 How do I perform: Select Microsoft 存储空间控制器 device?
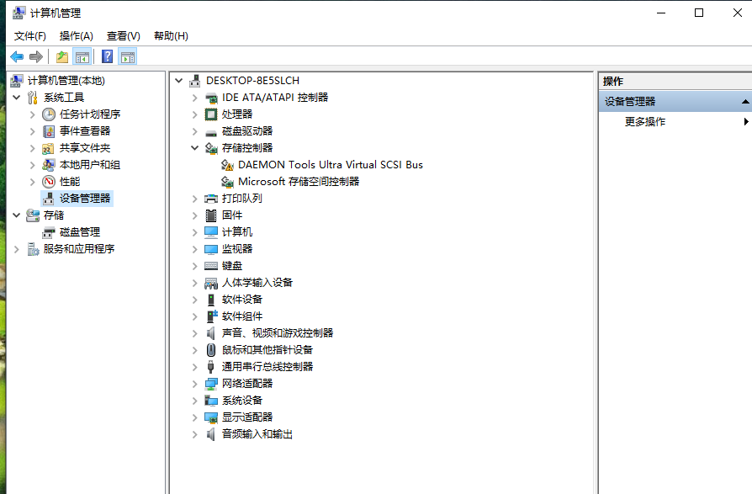click(298, 182)
